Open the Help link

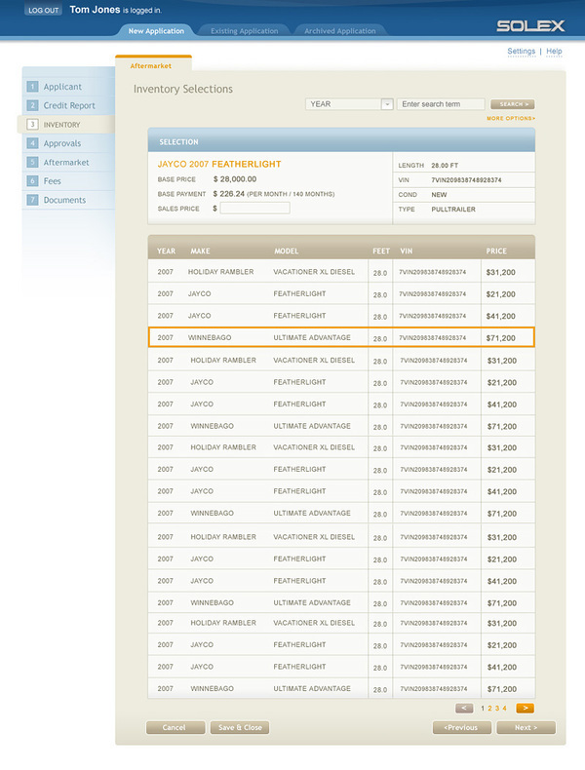pyautogui.click(x=554, y=51)
